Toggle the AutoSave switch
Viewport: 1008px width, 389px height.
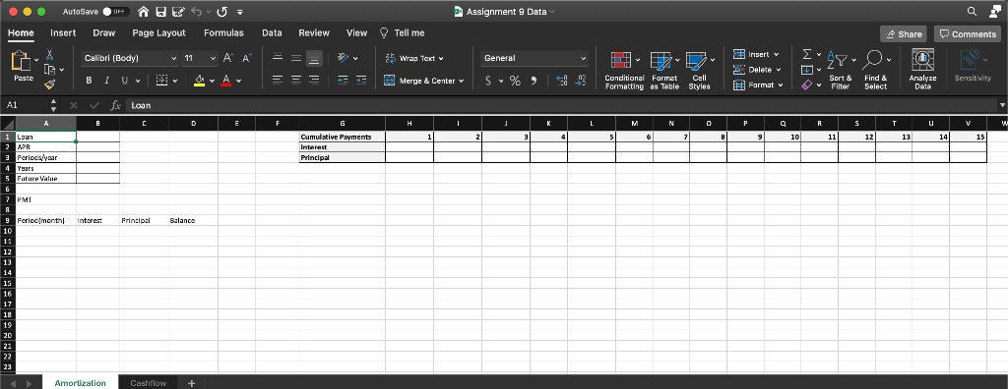pyautogui.click(x=116, y=12)
